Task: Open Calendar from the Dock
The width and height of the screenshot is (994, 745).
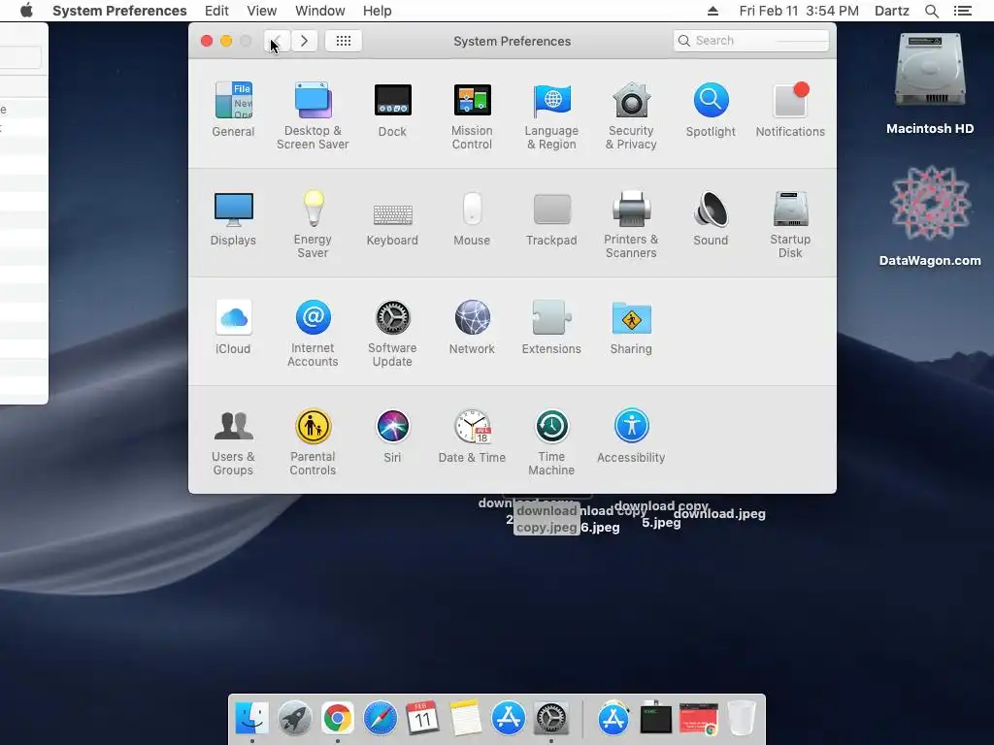Action: coord(423,719)
